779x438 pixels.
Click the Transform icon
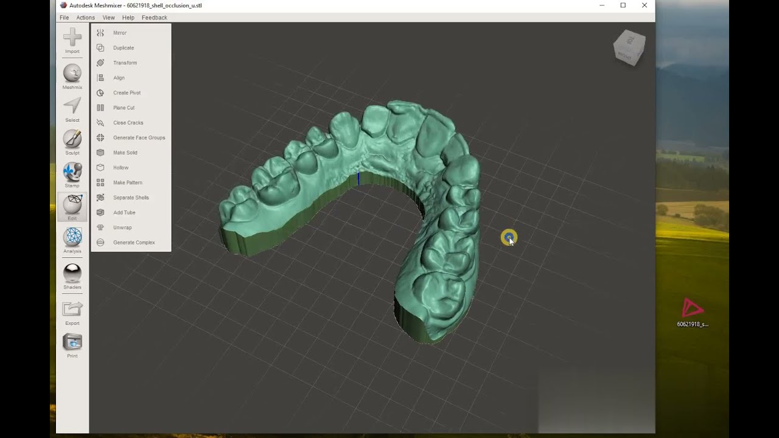[100, 63]
